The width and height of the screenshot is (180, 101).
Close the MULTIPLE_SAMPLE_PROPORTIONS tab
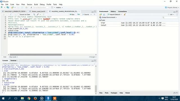79,12
